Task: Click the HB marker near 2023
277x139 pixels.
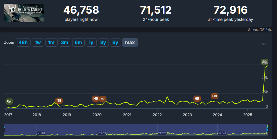Action: pos(197,98)
